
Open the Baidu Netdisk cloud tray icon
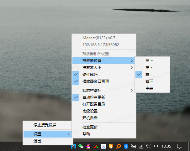(x=103, y=146)
